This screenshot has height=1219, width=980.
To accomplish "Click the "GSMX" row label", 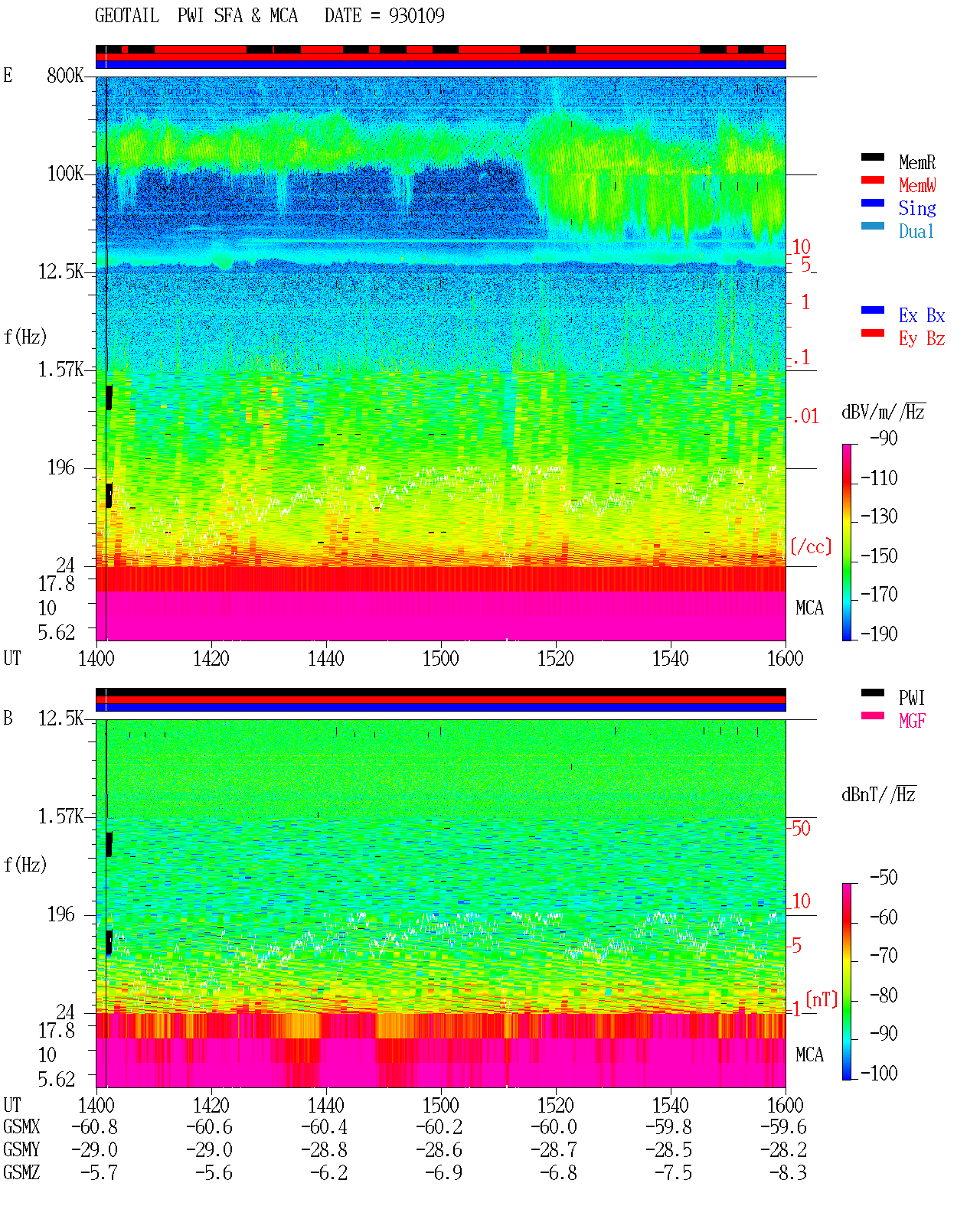I will pyautogui.click(x=21, y=1127).
